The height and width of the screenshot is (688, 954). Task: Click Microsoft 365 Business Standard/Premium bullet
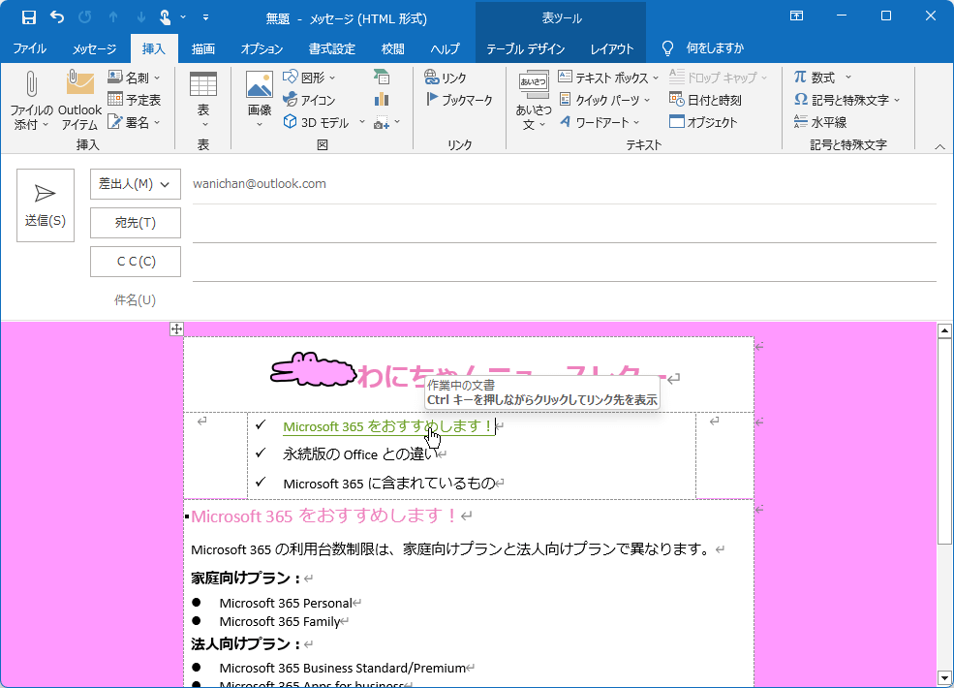(343, 668)
